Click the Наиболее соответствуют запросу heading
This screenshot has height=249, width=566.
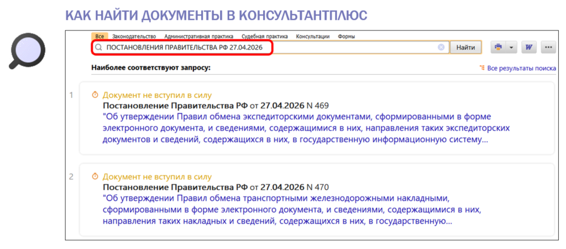151,68
